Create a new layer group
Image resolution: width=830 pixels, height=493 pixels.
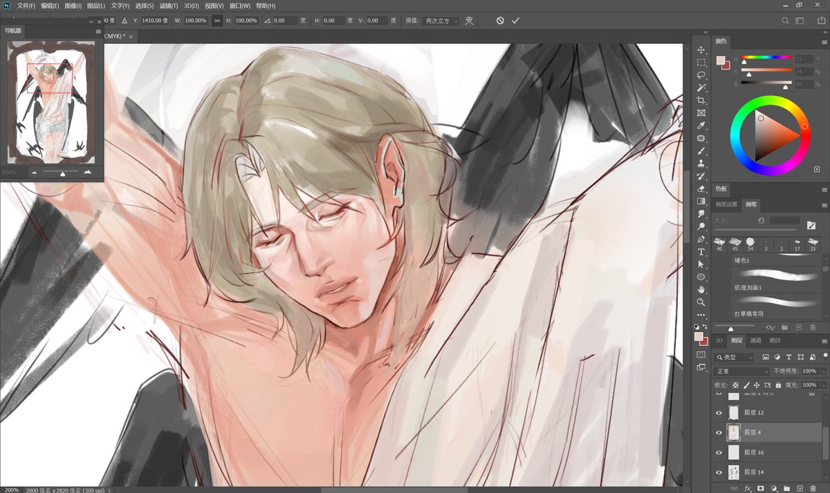pos(788,487)
